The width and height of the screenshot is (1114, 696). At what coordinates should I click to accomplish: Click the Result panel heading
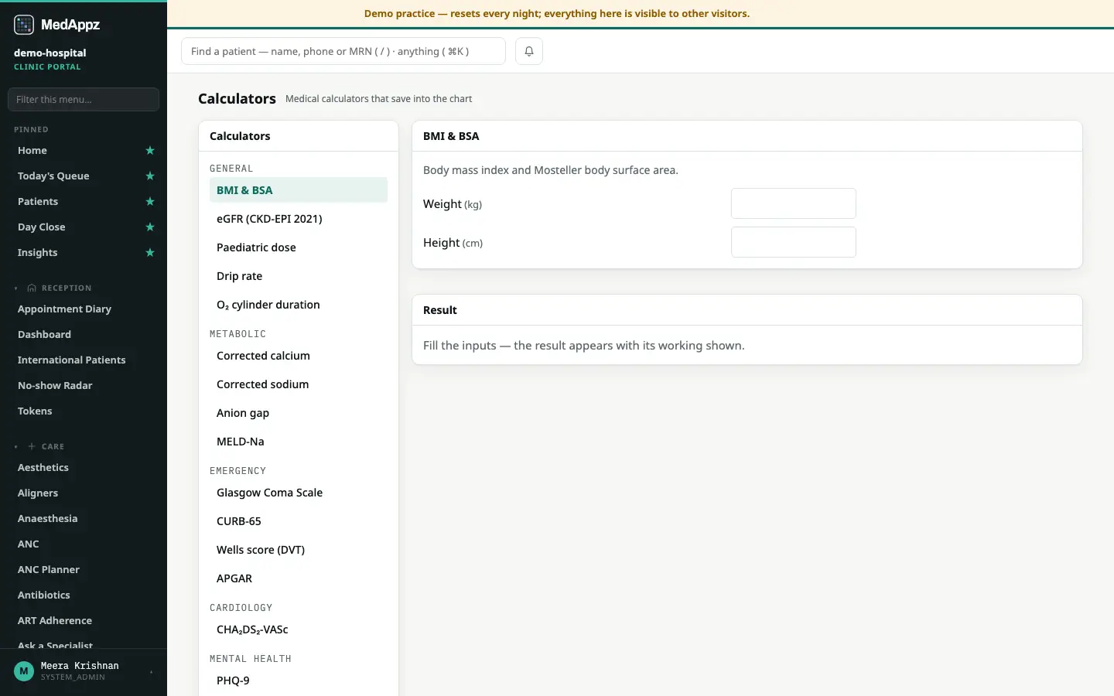pos(440,310)
